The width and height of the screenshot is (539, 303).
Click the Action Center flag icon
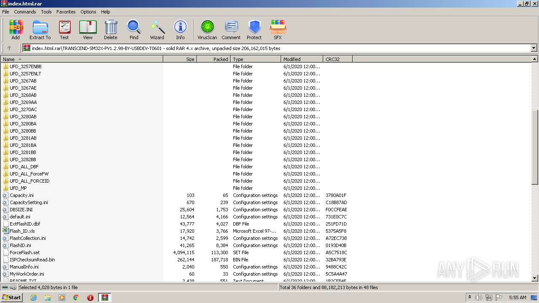tap(499, 298)
